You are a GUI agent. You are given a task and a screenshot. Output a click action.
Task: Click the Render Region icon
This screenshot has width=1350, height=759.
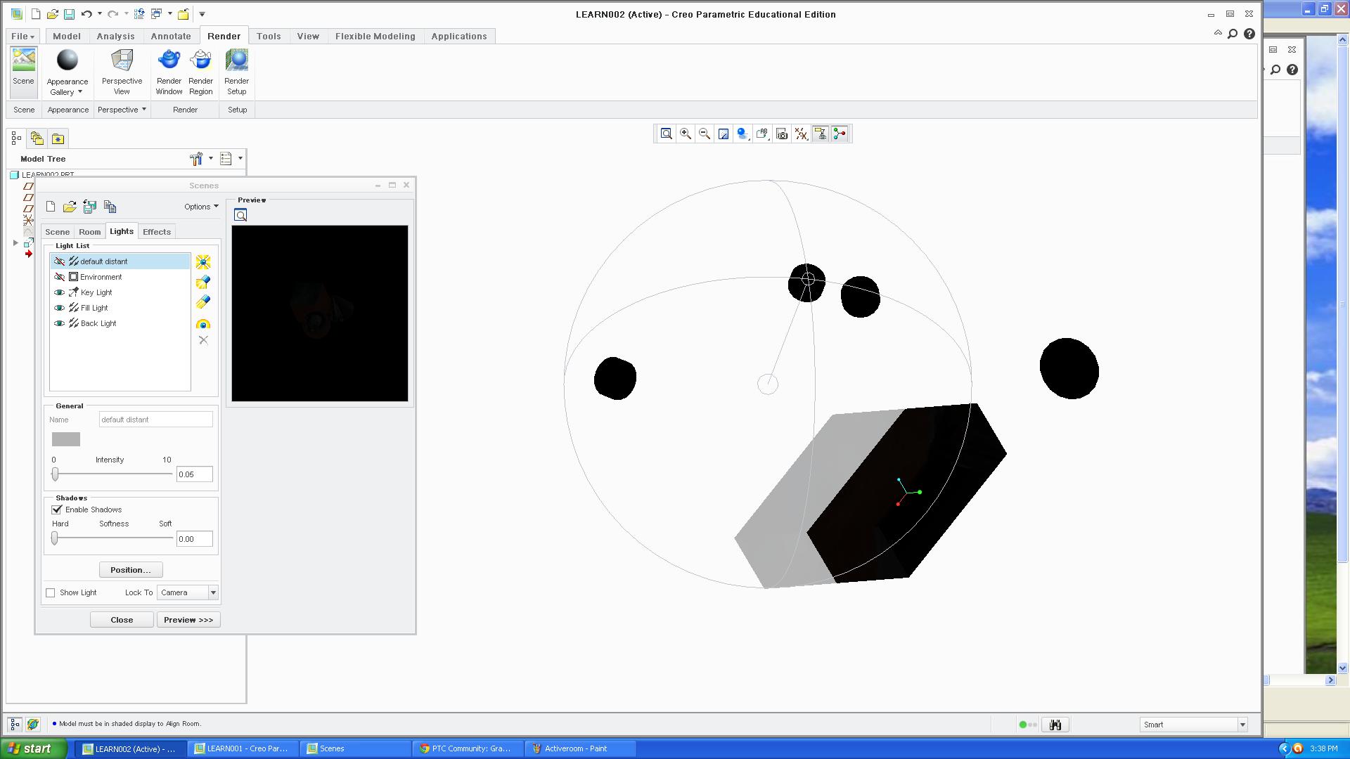click(200, 61)
